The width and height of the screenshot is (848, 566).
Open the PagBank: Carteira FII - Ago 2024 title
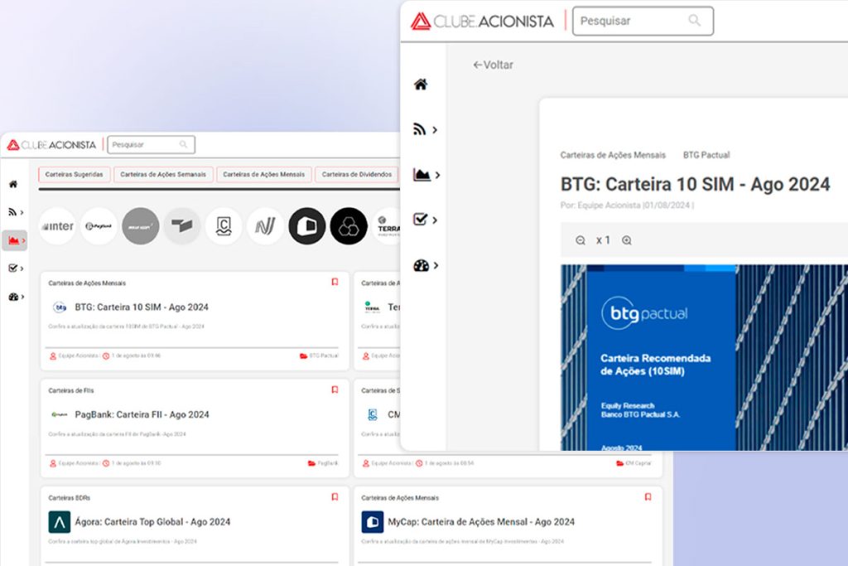point(142,414)
